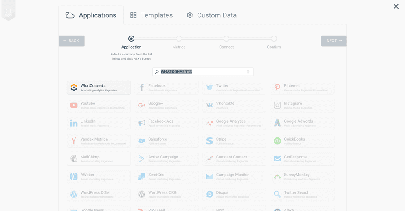Viewport: 405px width, 211px height.
Task: Select the GetResponse envelope icon
Action: click(x=277, y=159)
